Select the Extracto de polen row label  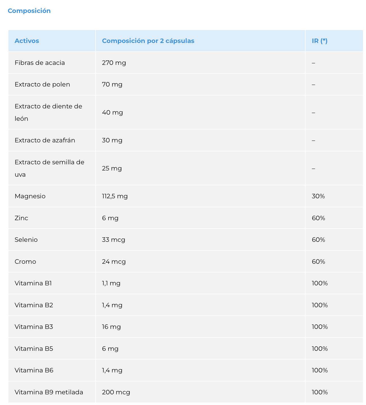(42, 84)
